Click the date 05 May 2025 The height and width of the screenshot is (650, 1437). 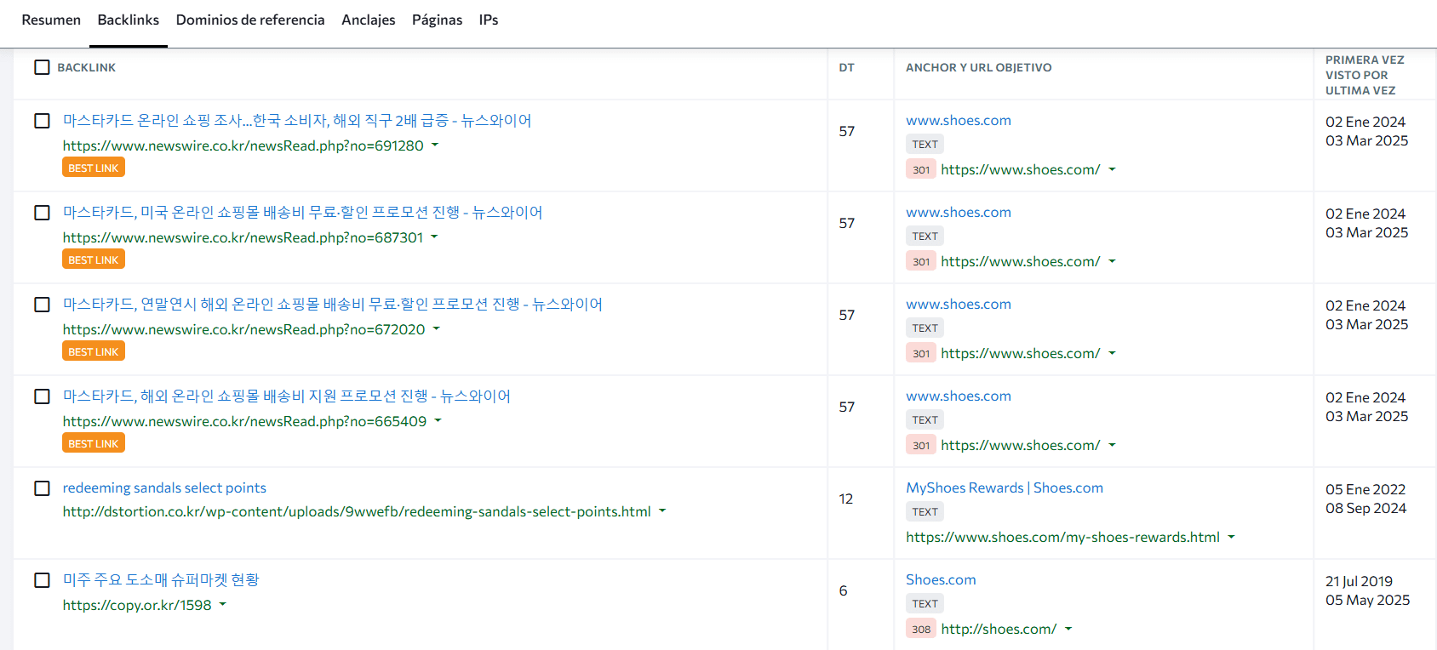pyautogui.click(x=1367, y=600)
